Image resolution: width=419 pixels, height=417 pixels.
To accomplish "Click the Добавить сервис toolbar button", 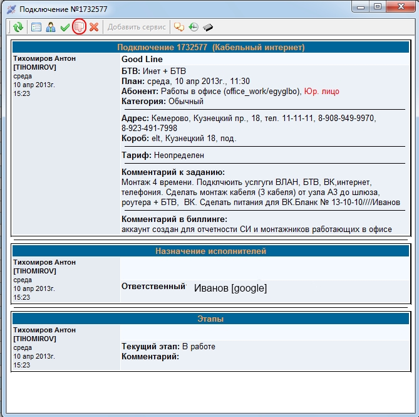I will pos(137,27).
